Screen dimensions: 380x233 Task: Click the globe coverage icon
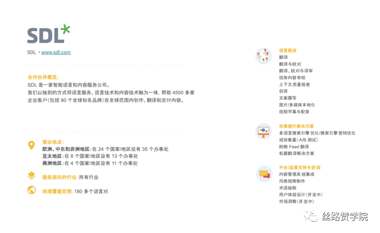[x=32, y=191]
